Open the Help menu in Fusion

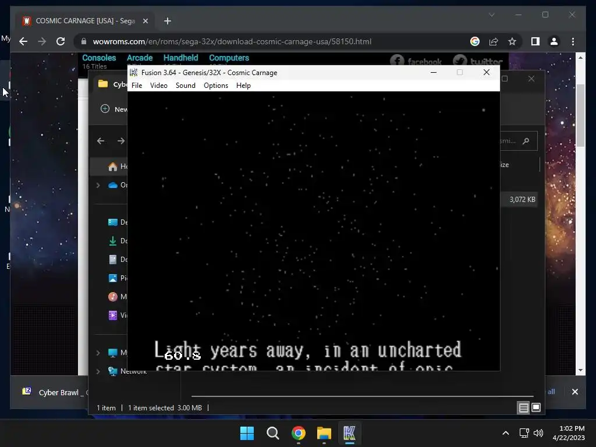(x=243, y=86)
